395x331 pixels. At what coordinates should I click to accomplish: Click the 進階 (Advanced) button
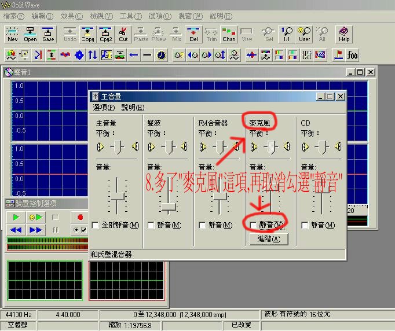269,239
